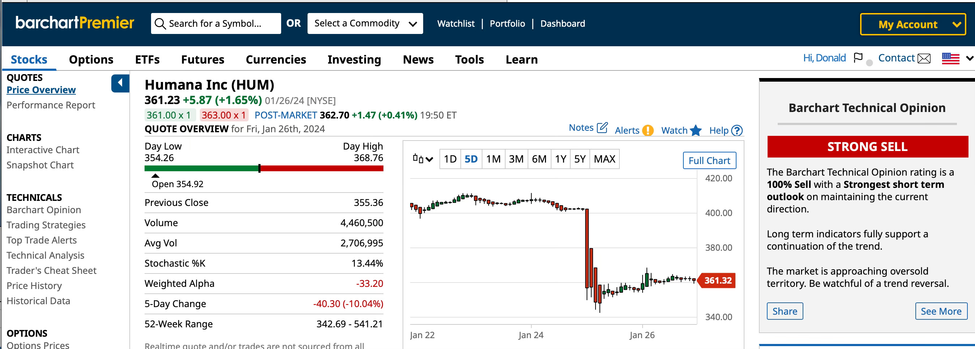Collapse the left sidebar arrow button
Image resolution: width=975 pixels, height=349 pixels.
pyautogui.click(x=120, y=83)
